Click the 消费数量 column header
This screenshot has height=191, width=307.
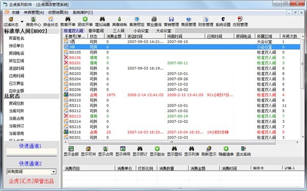(172, 168)
